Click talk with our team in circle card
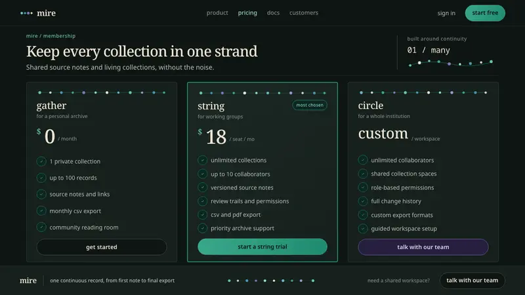 coord(423,247)
